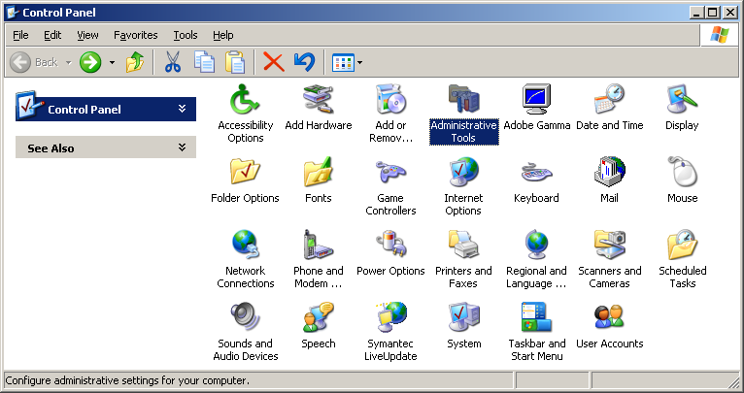Viewport: 744px width, 393px height.
Task: Open the Forward button history dropdown arrow
Action: 112,62
